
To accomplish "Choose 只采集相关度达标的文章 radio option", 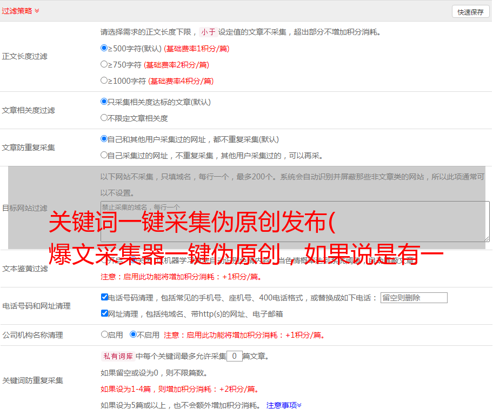I will click(104, 102).
